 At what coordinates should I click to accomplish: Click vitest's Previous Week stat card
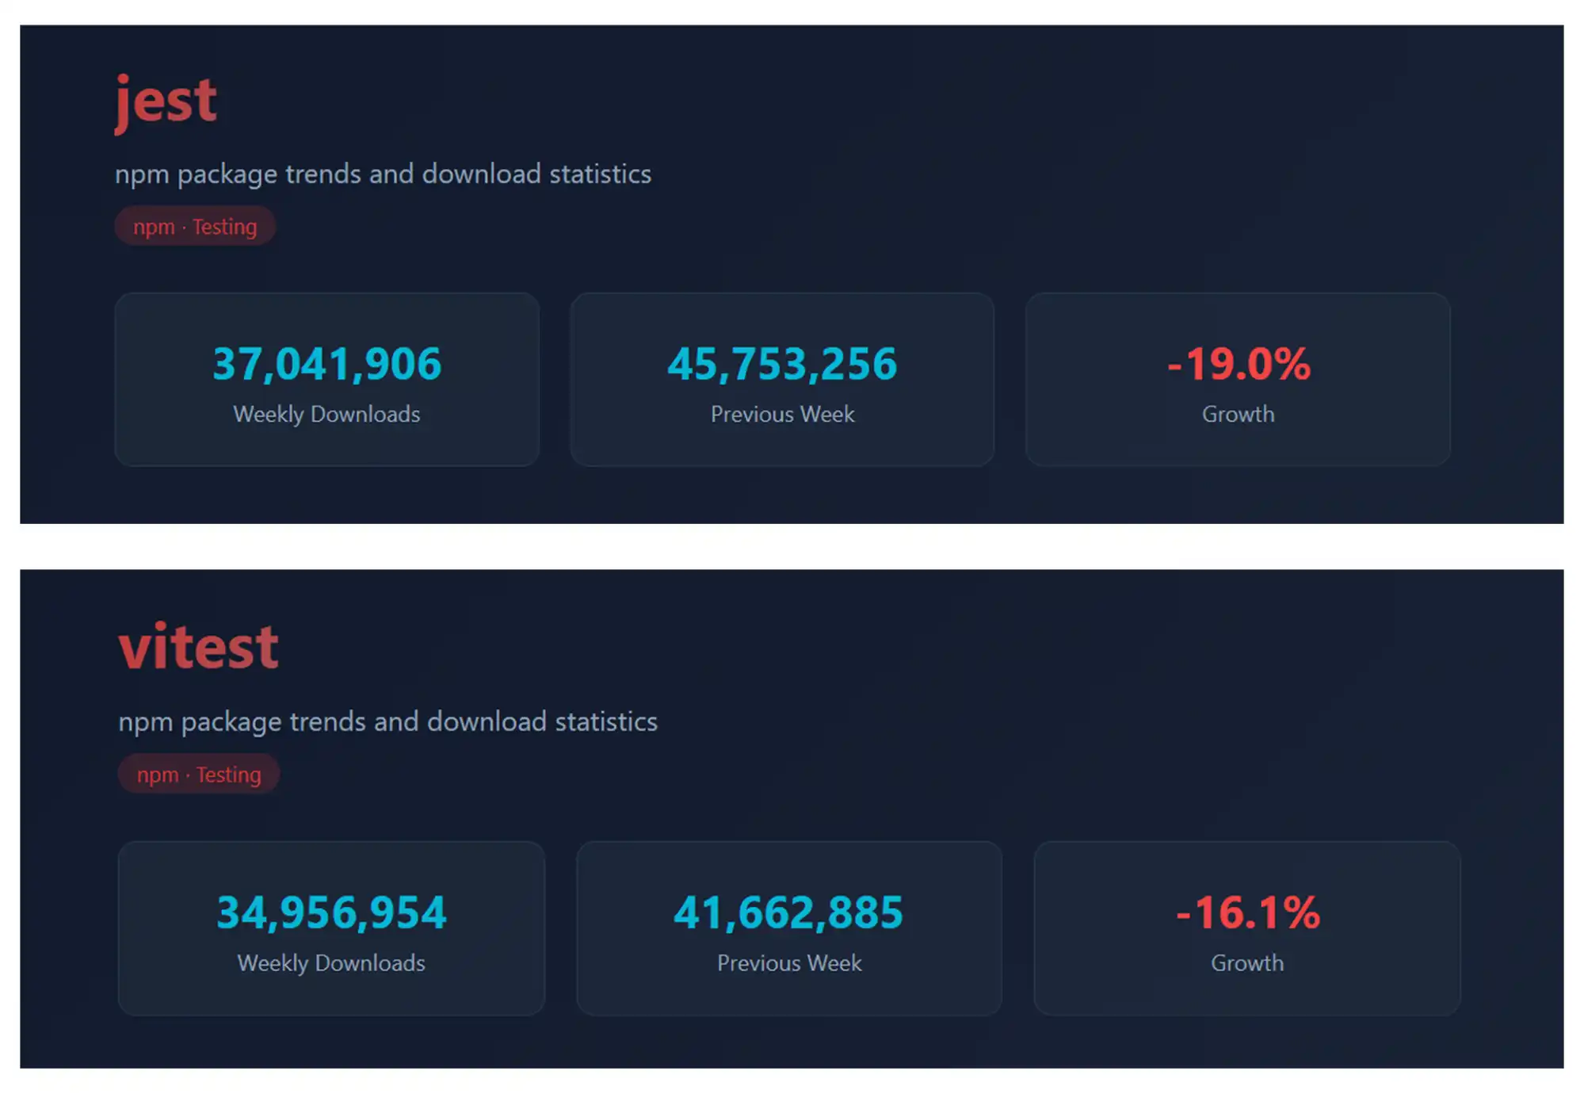(788, 929)
